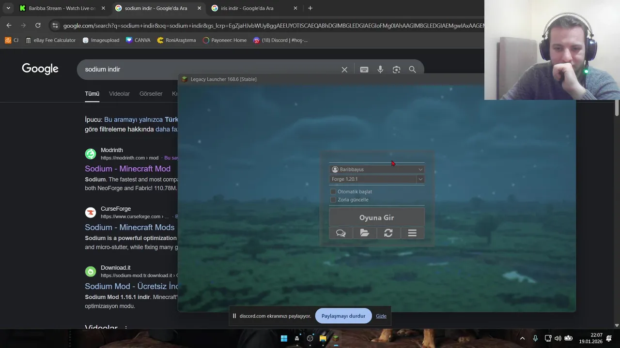The width and height of the screenshot is (620, 348).
Task: Open the eBay Fee Calculator bookmark
Action: pyautogui.click(x=50, y=40)
